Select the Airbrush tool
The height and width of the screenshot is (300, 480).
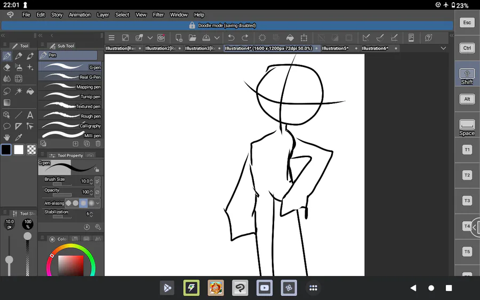[x=19, y=67]
